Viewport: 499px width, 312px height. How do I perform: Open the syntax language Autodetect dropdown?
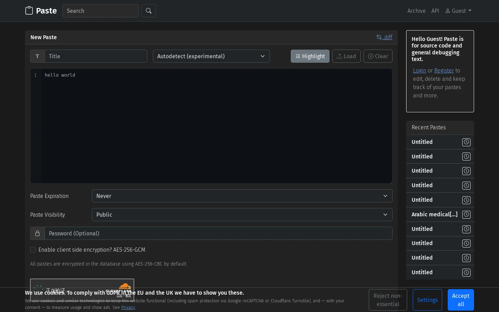[x=211, y=56]
